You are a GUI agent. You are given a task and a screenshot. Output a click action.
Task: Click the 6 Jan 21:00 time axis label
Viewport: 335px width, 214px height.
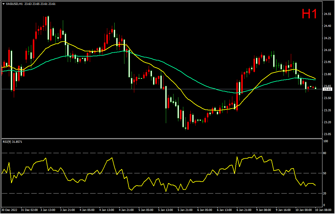244,210
